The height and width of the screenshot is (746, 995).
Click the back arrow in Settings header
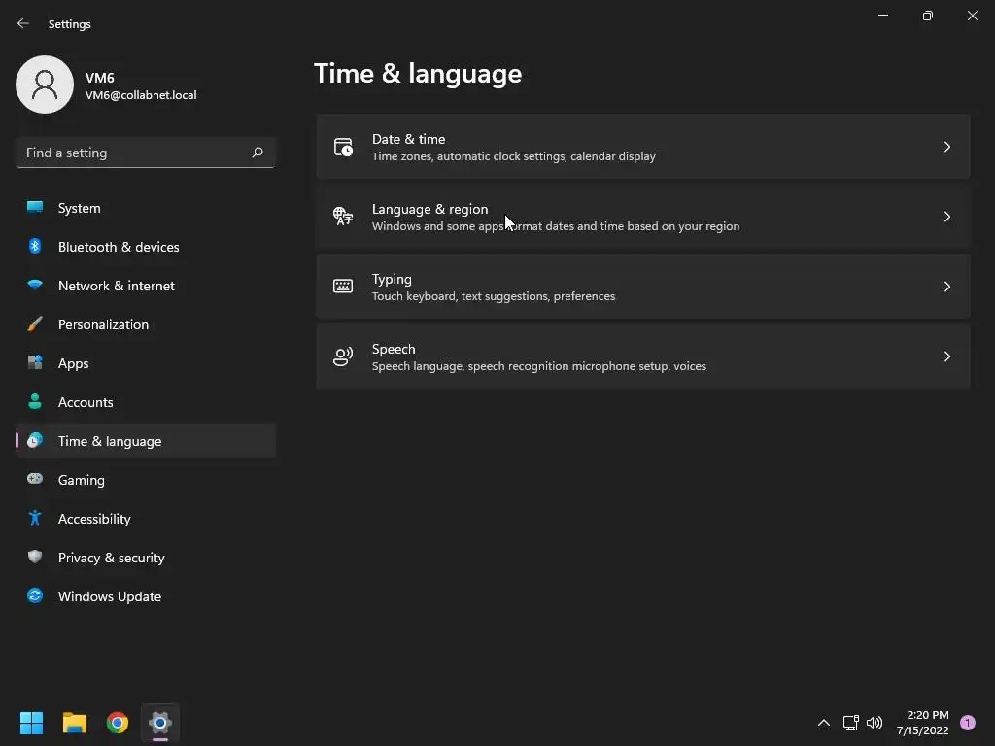pyautogui.click(x=23, y=23)
